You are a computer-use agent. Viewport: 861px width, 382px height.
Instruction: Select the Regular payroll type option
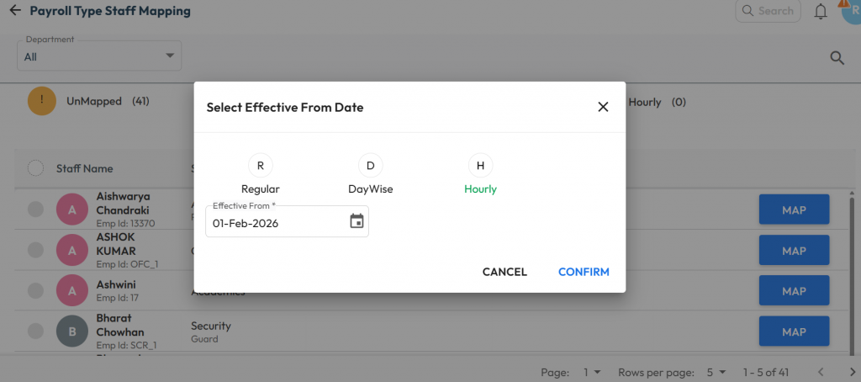[261, 165]
